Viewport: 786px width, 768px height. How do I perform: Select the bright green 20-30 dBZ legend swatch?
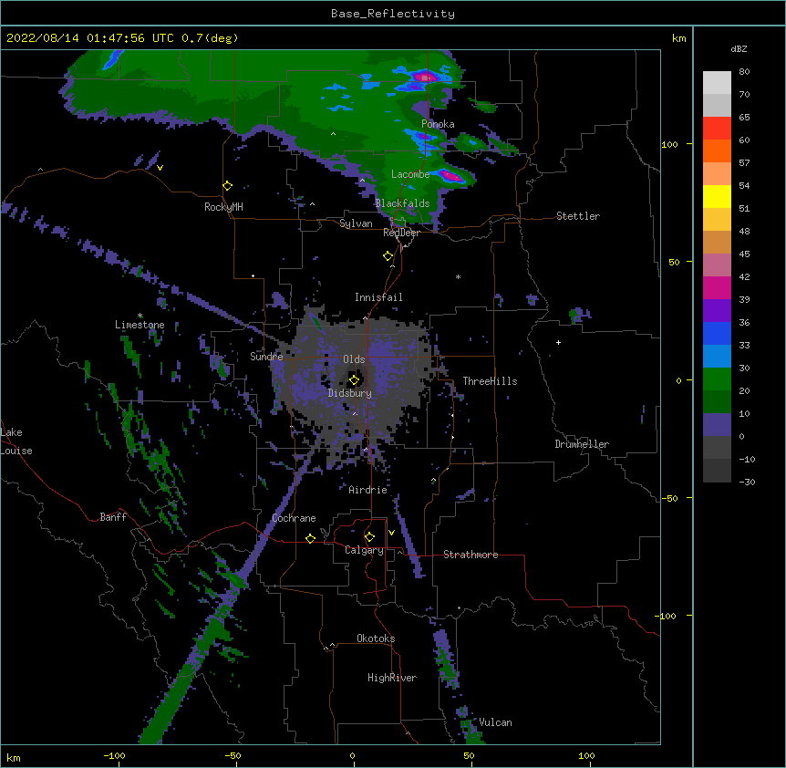click(x=717, y=379)
